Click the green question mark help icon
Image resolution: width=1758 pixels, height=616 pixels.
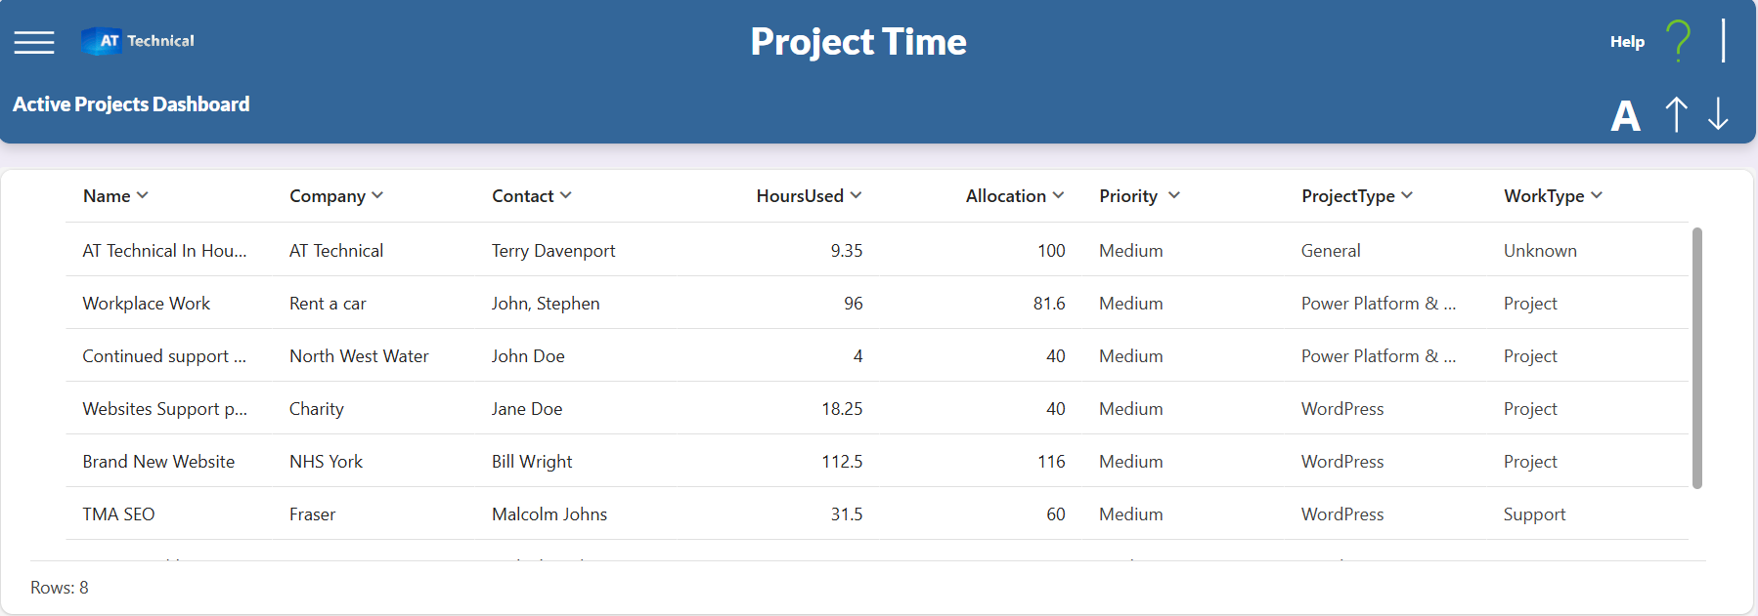pyautogui.click(x=1678, y=41)
